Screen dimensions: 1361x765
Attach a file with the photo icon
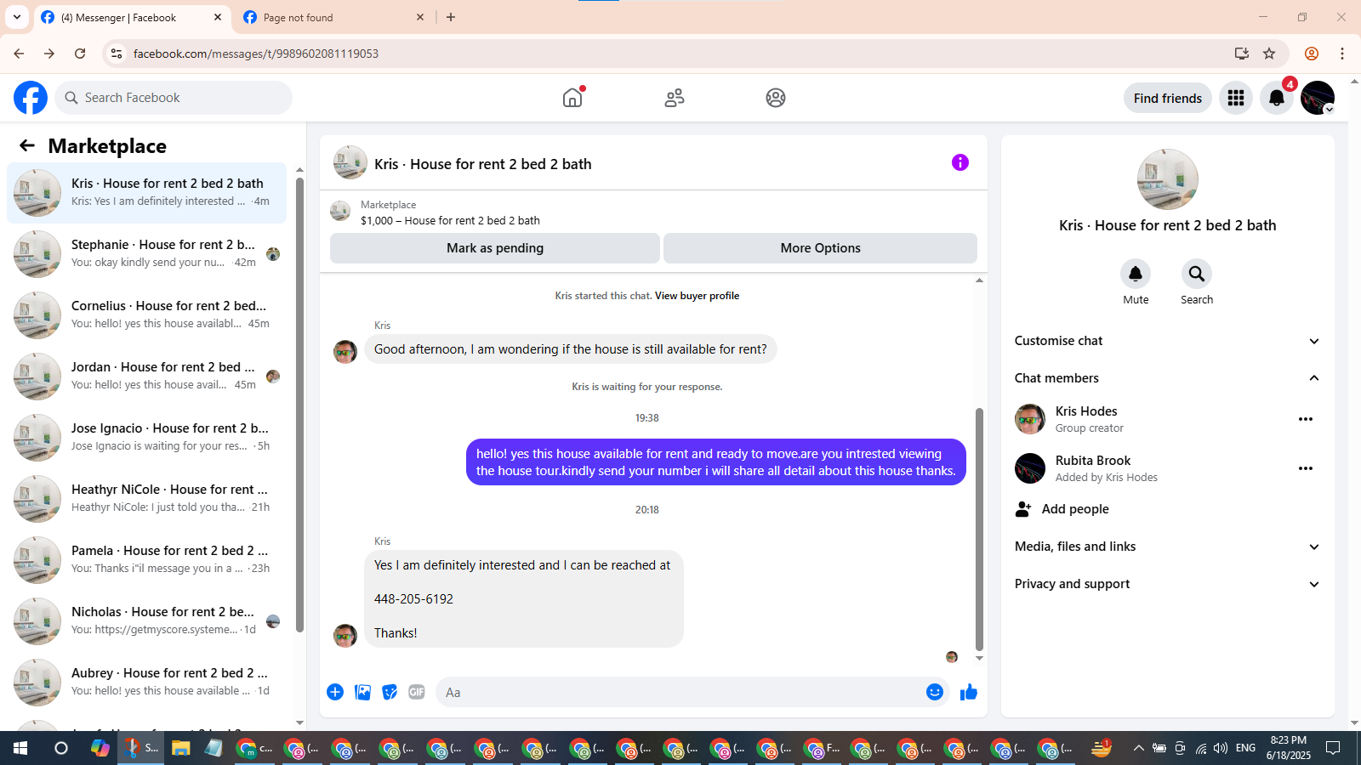362,692
